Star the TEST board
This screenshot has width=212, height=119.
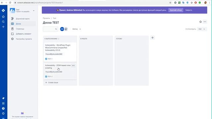[200, 22]
